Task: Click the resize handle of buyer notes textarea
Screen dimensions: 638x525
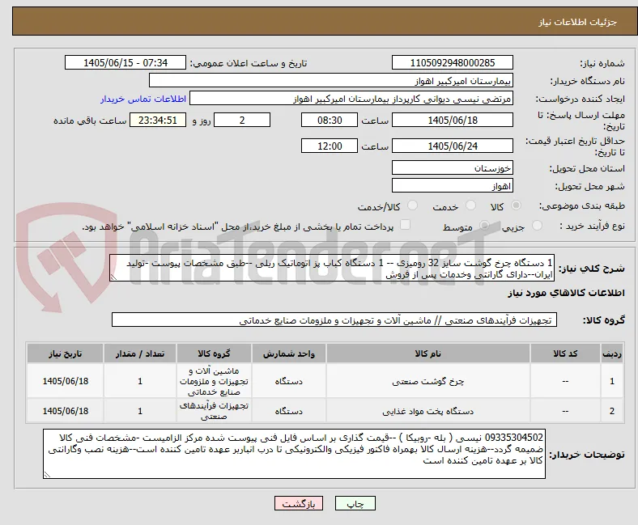Action: point(47,475)
